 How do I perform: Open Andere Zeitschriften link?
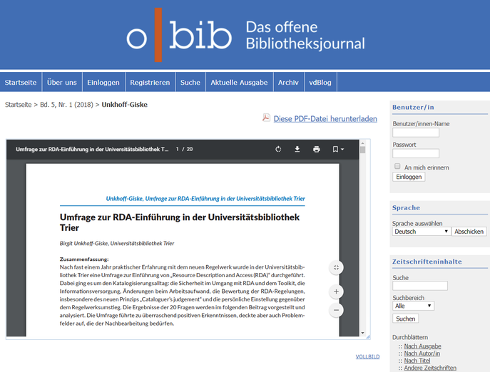click(x=430, y=368)
